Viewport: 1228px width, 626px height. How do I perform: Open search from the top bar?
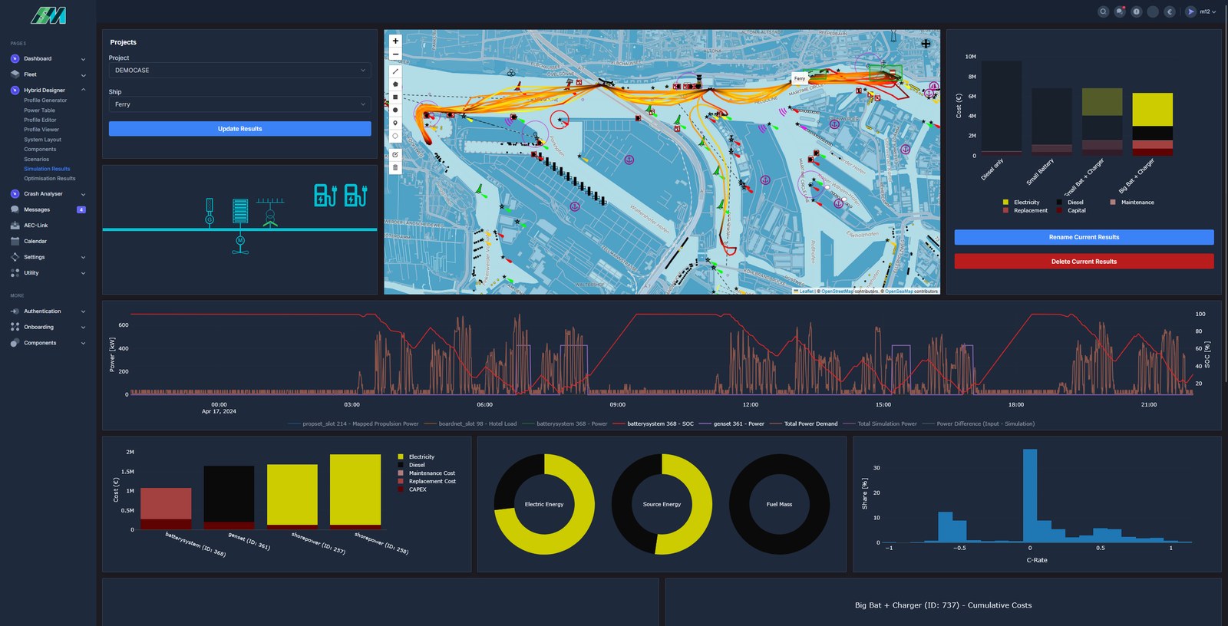[1103, 12]
